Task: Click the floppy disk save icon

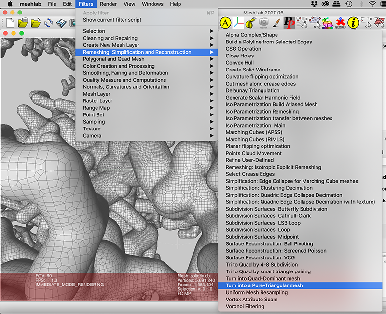Action: click(x=61, y=23)
